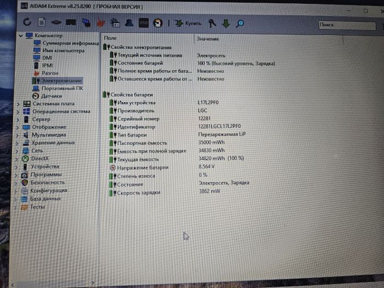384x288 pixels.
Task: Click the report wizard toolbar icon
Action: (115, 23)
